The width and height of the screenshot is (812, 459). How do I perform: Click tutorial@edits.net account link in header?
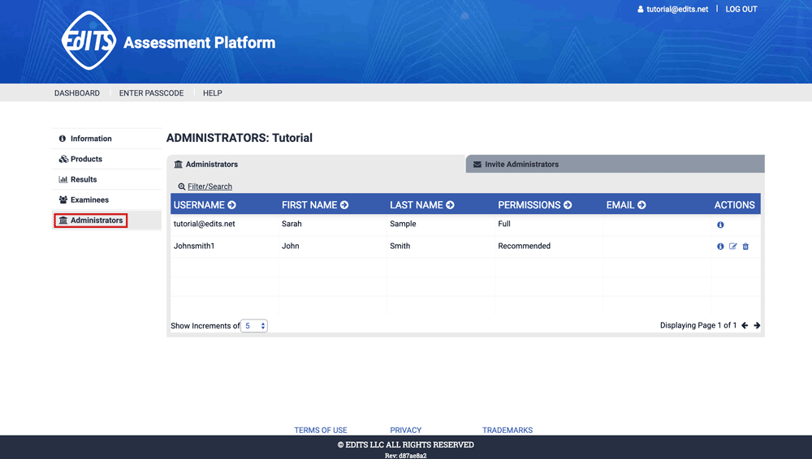pyautogui.click(x=677, y=9)
